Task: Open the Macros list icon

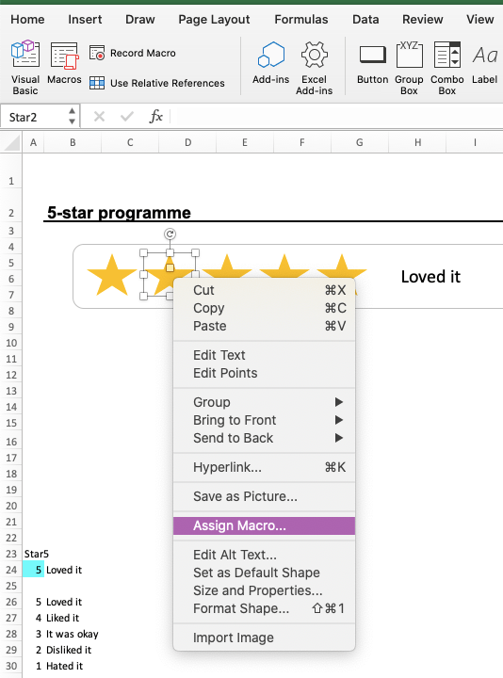Action: [x=64, y=56]
